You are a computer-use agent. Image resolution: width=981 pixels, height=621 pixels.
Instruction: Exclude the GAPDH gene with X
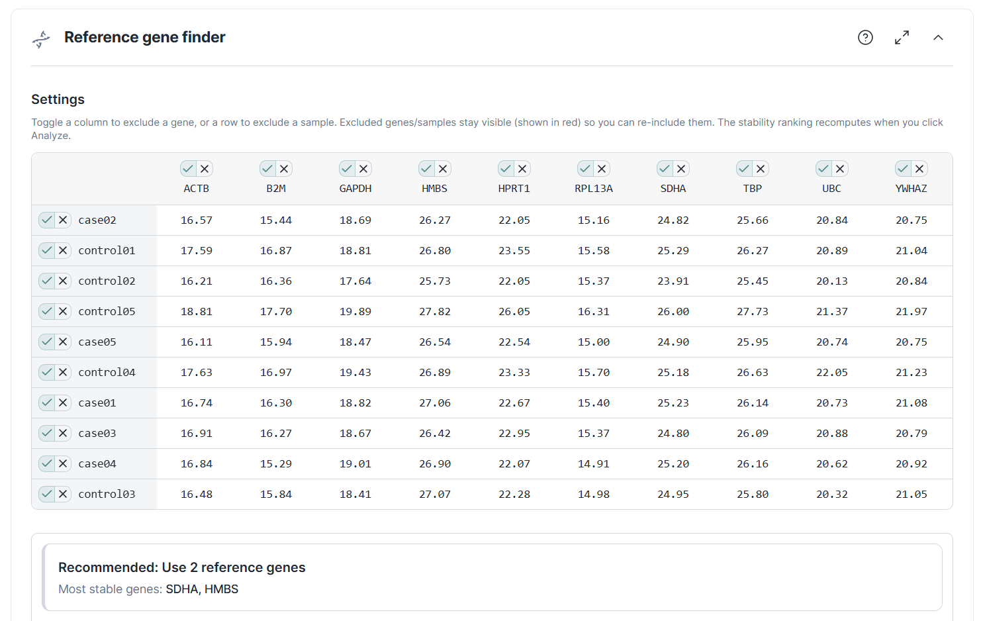[363, 169]
